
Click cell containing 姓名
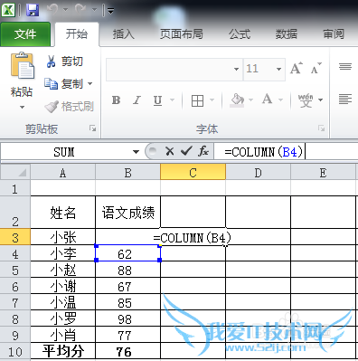tap(62, 213)
